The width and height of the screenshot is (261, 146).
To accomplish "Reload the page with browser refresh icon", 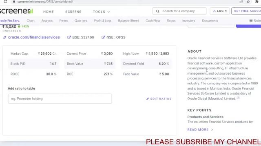I will click(x=5, y=2).
